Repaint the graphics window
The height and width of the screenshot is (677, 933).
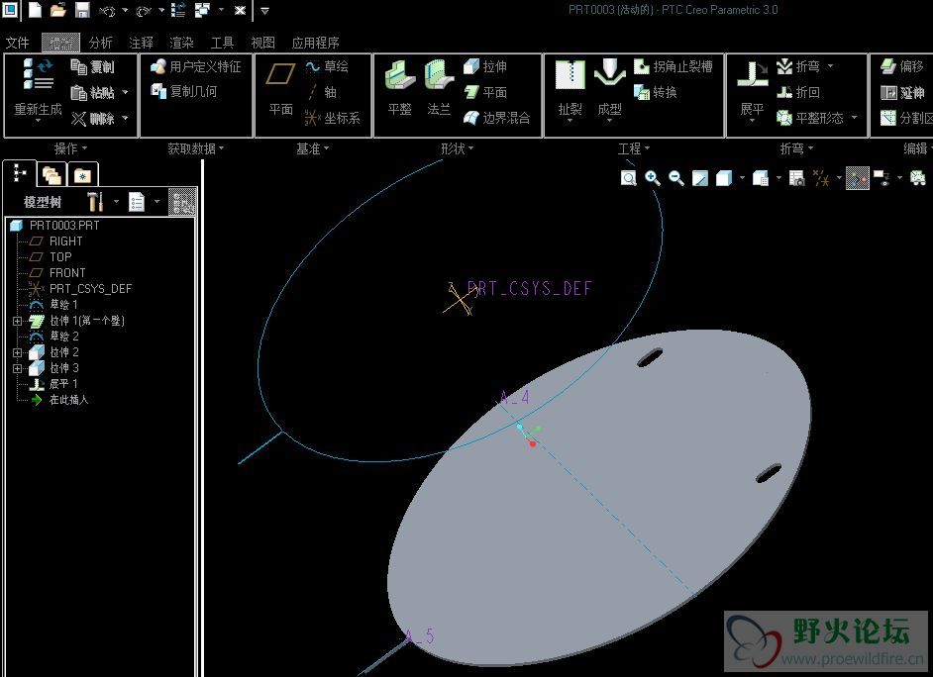point(700,178)
